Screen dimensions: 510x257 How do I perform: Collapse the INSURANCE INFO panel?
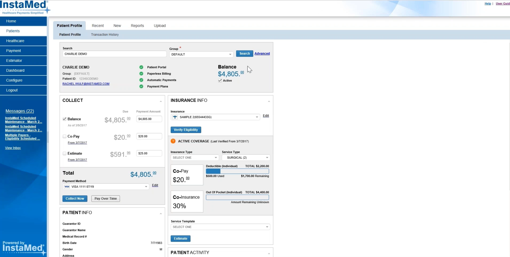[x=269, y=101]
